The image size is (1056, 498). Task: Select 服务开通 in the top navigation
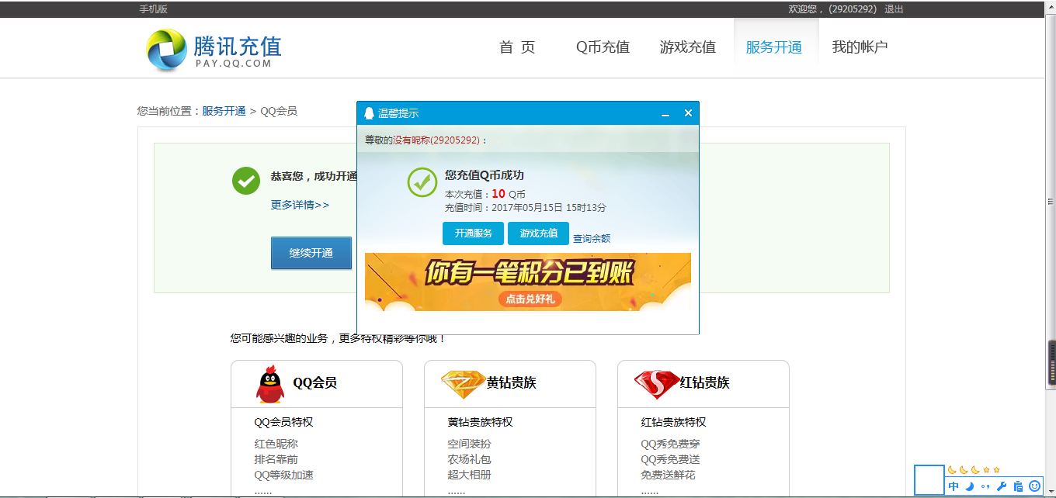click(774, 47)
